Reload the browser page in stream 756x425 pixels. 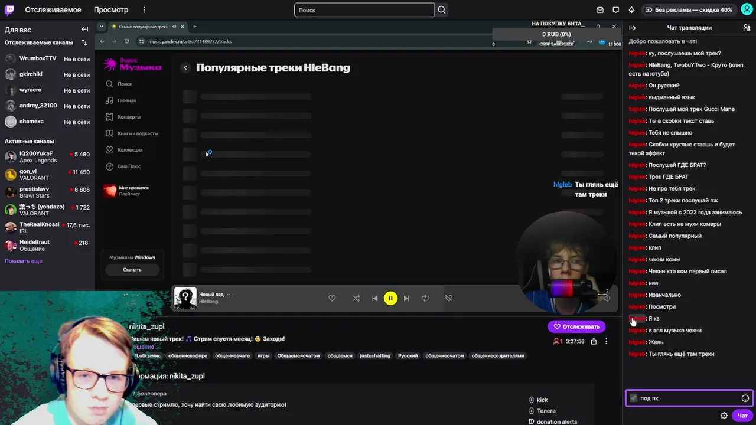[126, 41]
